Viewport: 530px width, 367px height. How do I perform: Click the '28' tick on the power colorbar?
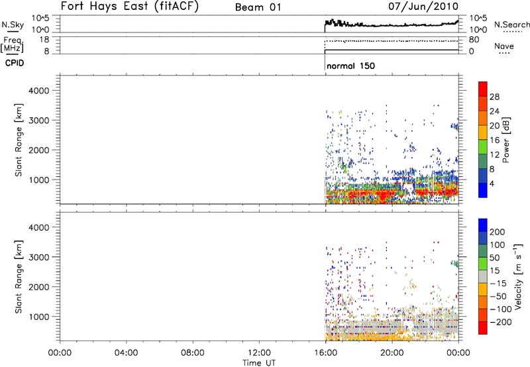[494, 97]
